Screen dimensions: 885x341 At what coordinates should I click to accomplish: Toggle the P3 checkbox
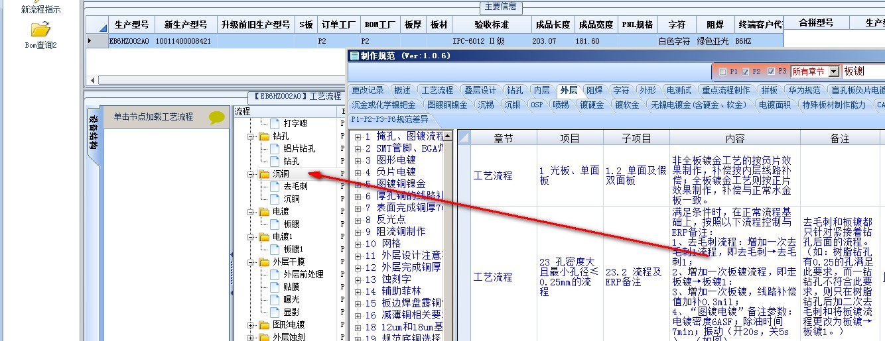[x=771, y=72]
